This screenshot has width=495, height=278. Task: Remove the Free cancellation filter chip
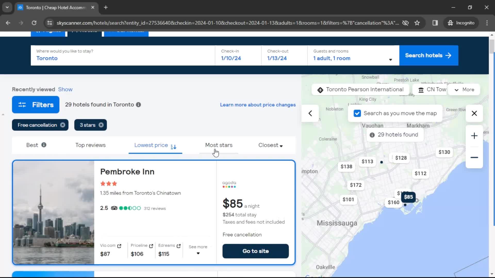pos(63,125)
